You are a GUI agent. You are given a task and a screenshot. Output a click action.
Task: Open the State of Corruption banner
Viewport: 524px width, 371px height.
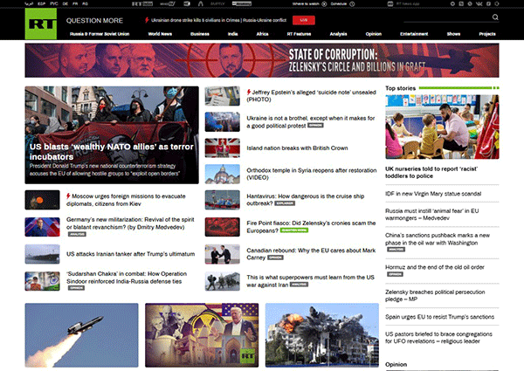coord(262,60)
